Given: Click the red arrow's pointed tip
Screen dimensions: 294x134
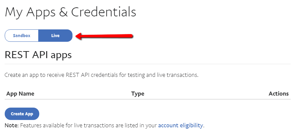Looking at the screenshot, I should 77,36.
